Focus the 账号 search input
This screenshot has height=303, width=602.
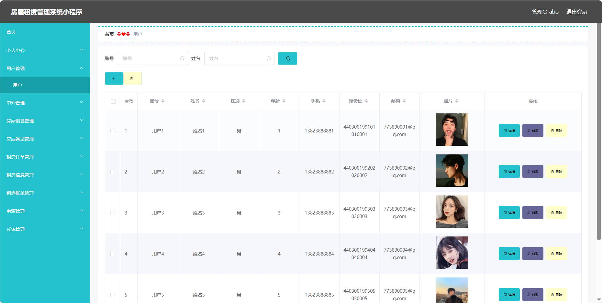tap(153, 58)
